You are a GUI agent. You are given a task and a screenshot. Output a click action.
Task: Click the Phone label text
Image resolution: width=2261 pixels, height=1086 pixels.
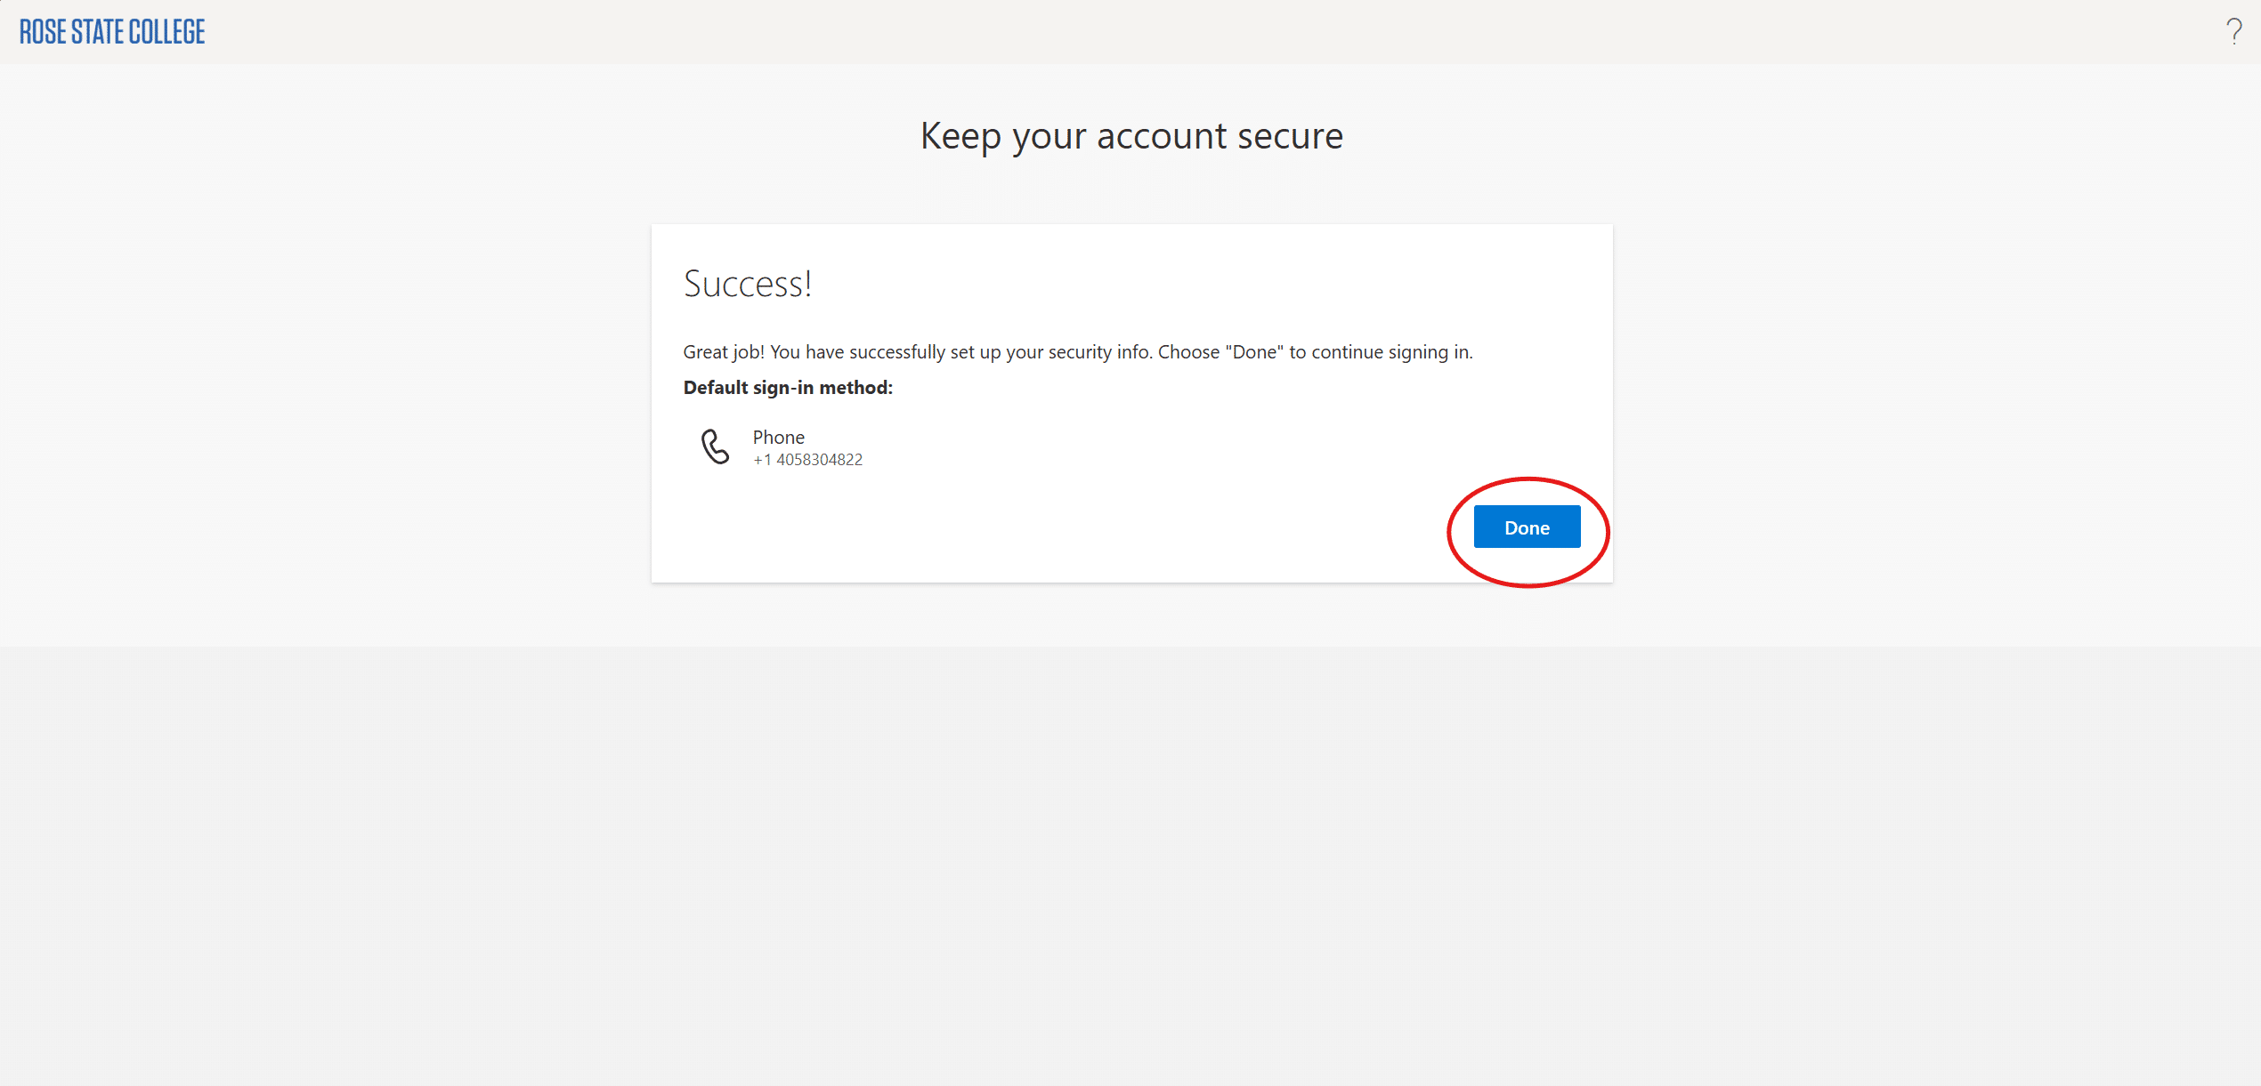click(777, 437)
